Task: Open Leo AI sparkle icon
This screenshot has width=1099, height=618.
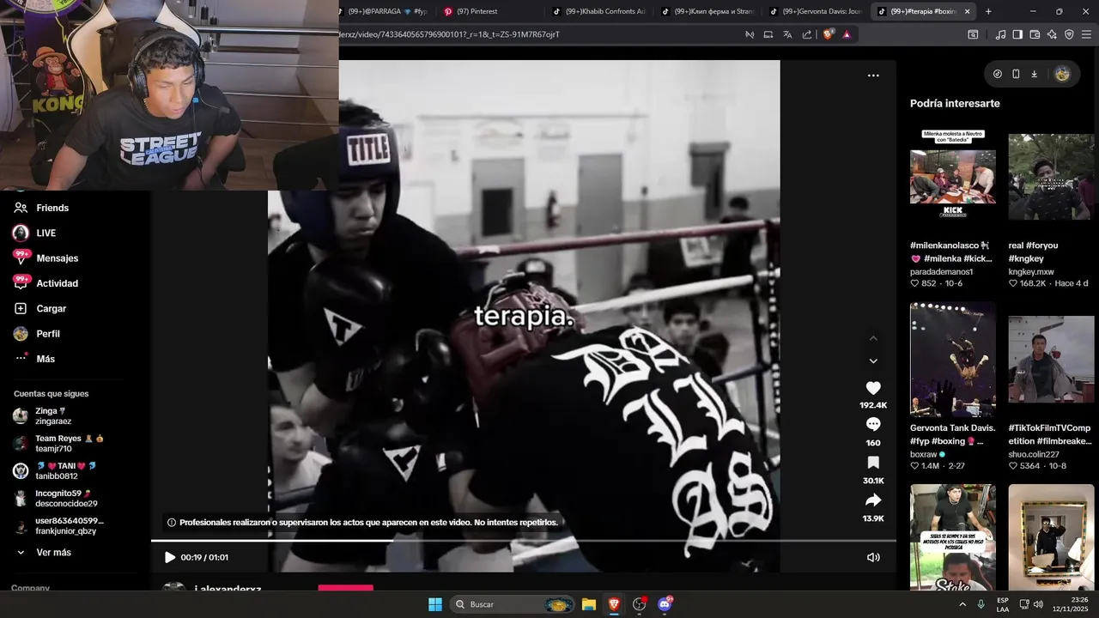Action: 1052,34
